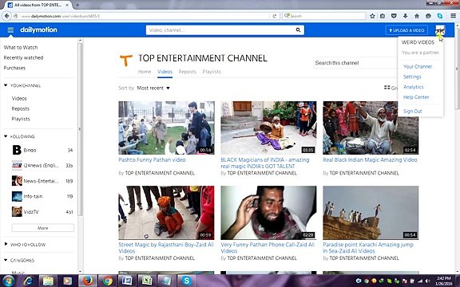Open Bingo channel icon in Following
This screenshot has height=287, width=460.
[17, 150]
